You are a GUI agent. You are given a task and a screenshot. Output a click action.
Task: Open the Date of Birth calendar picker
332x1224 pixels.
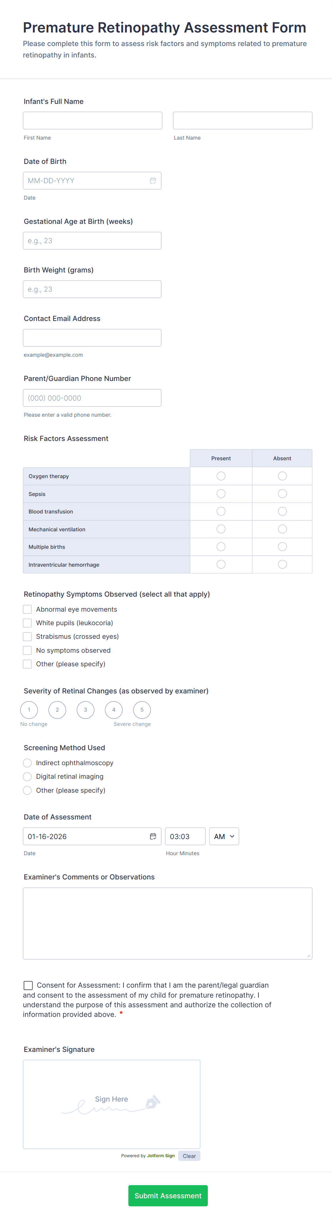[153, 180]
